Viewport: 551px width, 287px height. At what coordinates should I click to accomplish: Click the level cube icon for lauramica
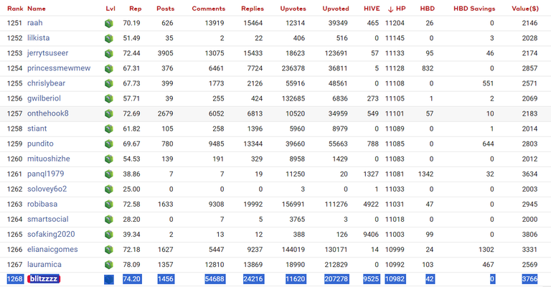point(109,265)
